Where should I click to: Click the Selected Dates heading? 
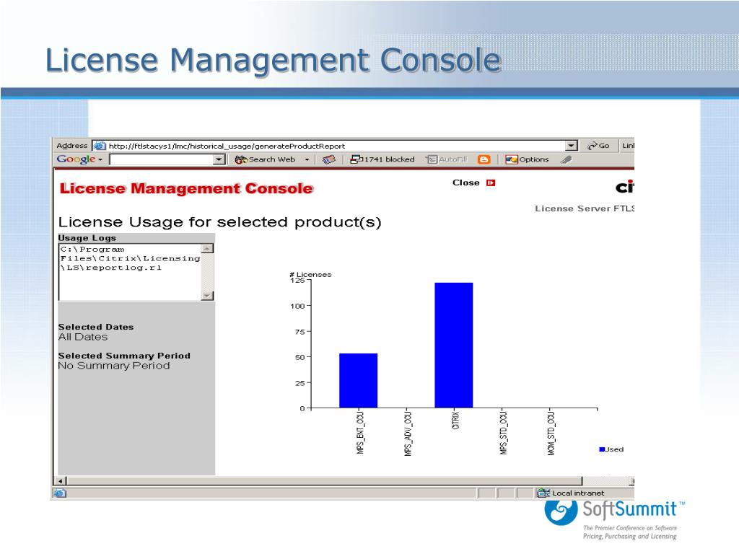tap(96, 327)
